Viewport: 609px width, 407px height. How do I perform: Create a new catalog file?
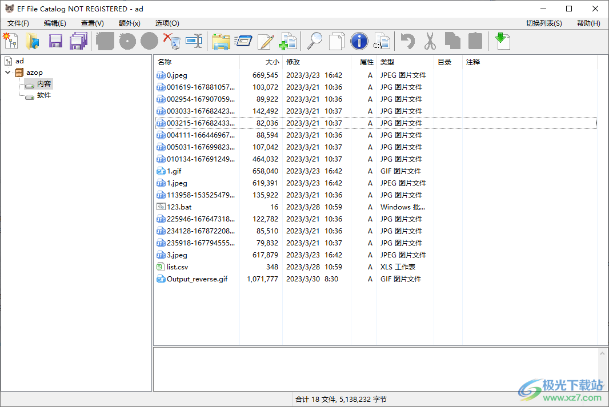pos(10,41)
